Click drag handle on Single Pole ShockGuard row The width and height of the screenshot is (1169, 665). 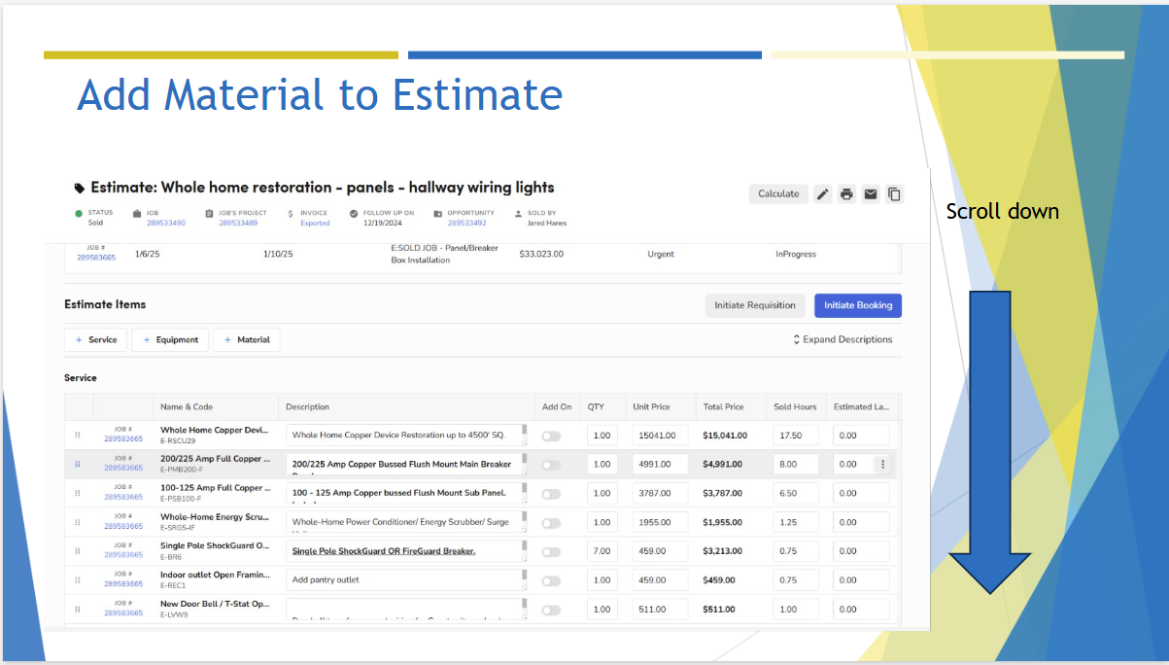78,552
